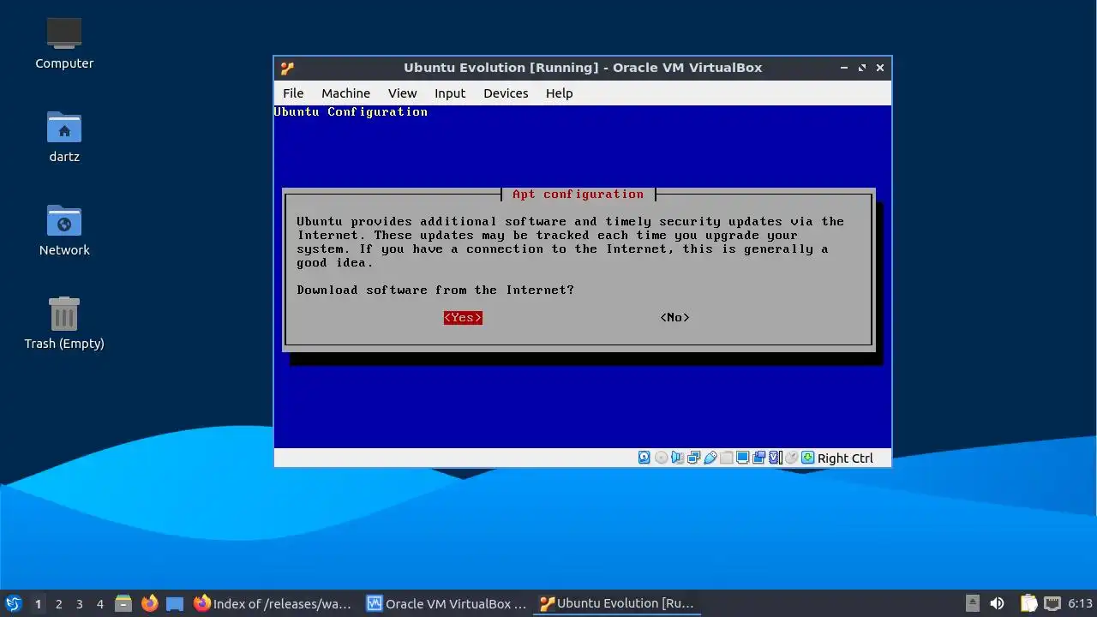Click the show desktop panel icon
This screenshot has width=1097, height=617.
(x=175, y=603)
